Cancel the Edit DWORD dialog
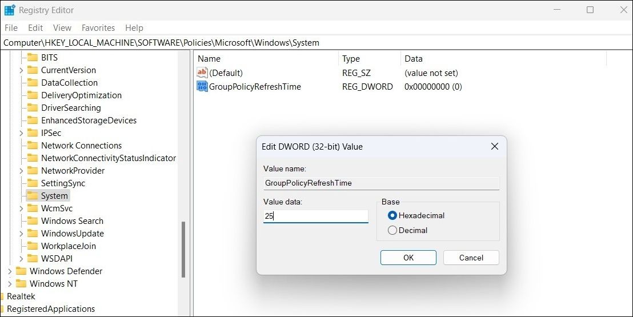 click(x=471, y=258)
